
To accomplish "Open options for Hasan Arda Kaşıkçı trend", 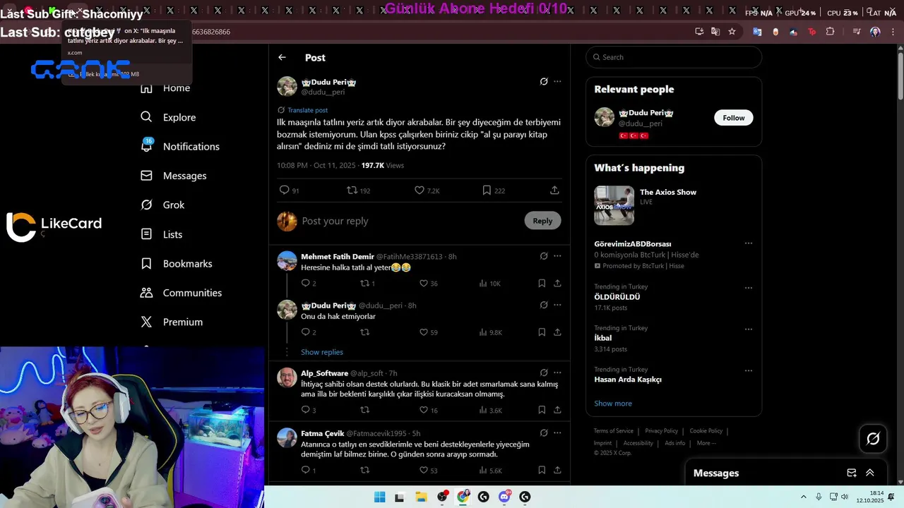I will coord(749,370).
